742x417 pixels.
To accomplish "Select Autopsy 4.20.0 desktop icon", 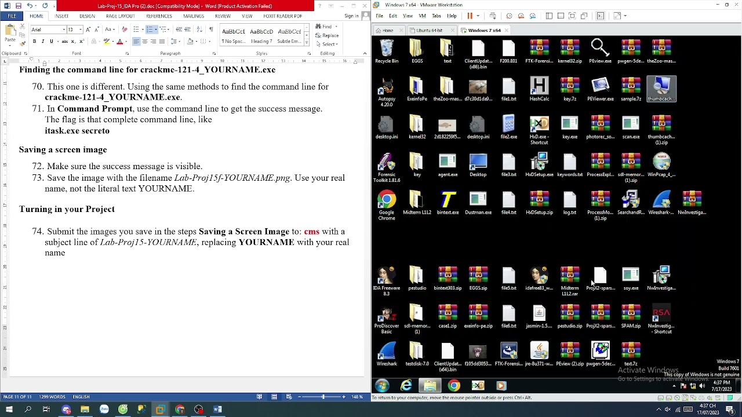I will [387, 92].
